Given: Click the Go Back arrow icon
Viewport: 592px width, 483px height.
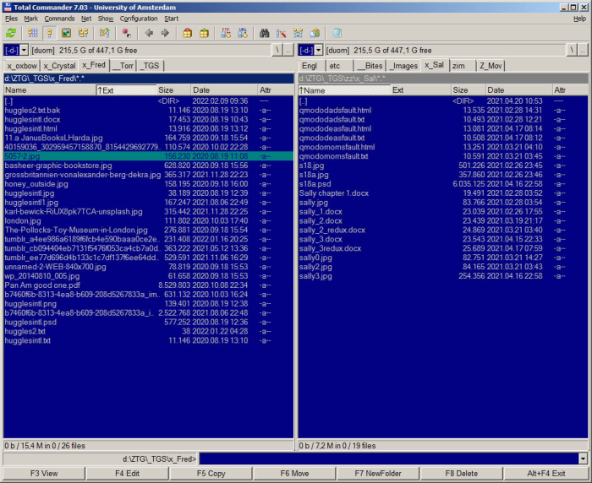Looking at the screenshot, I should pos(149,33).
